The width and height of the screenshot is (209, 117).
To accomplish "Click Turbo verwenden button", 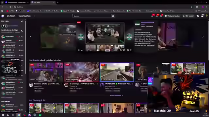I will (x=172, y=16).
